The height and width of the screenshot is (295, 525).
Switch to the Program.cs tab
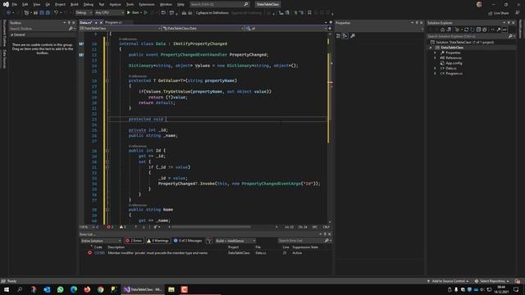click(x=113, y=22)
